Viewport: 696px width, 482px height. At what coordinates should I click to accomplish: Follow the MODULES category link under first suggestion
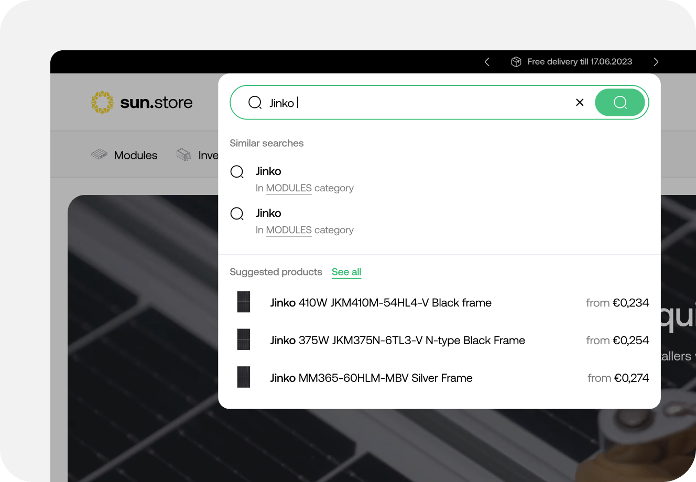click(289, 188)
